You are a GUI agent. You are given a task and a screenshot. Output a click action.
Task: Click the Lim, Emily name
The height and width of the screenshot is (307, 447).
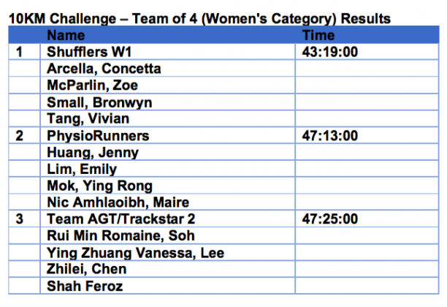click(80, 170)
